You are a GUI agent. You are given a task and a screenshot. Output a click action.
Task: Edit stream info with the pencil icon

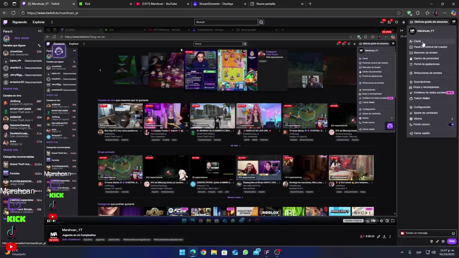click(379, 236)
